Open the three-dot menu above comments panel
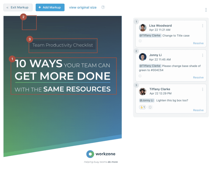 (x=206, y=10)
